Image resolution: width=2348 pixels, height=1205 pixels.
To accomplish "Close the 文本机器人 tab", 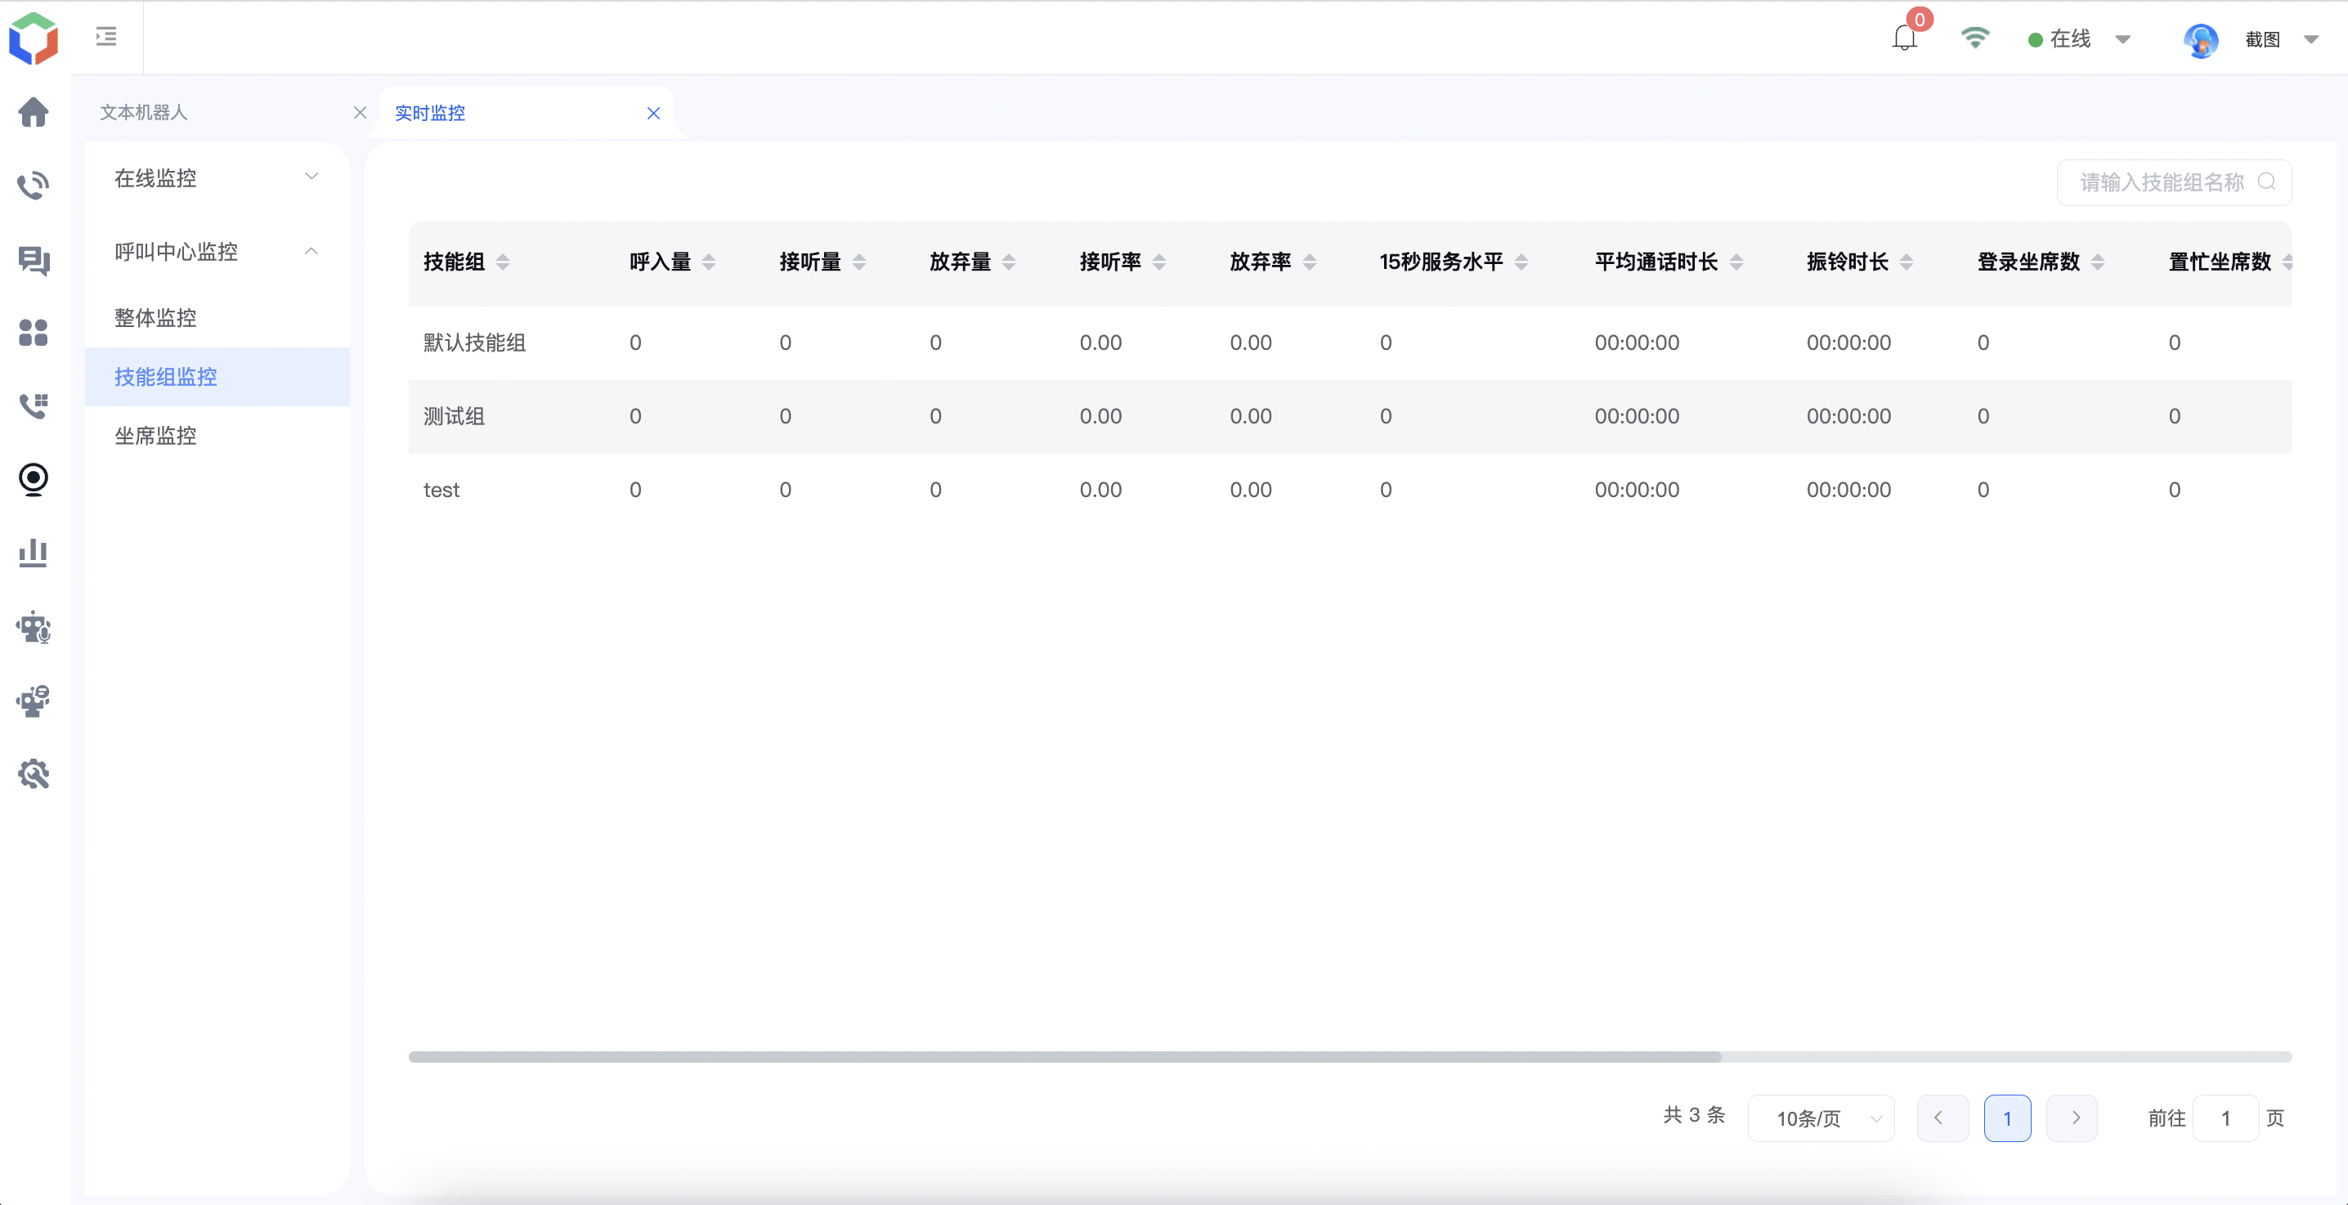I will point(360,112).
